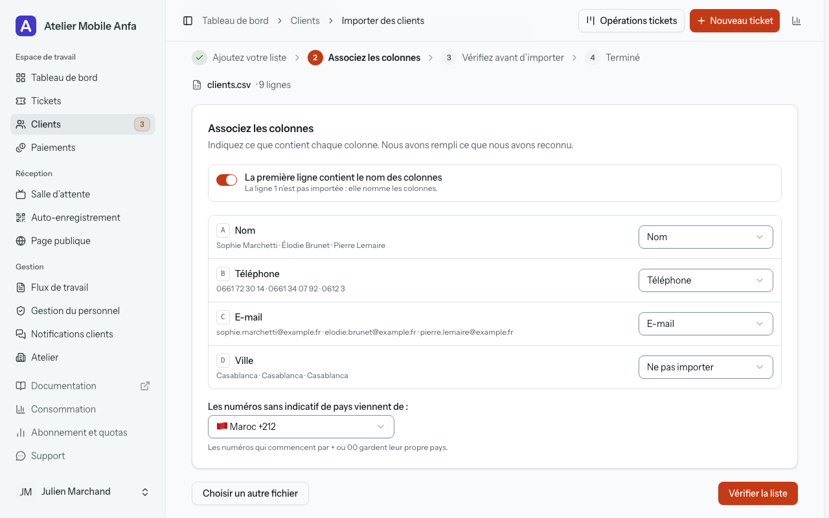
Task: Click Choisir un autre fichier button
Action: (x=250, y=493)
